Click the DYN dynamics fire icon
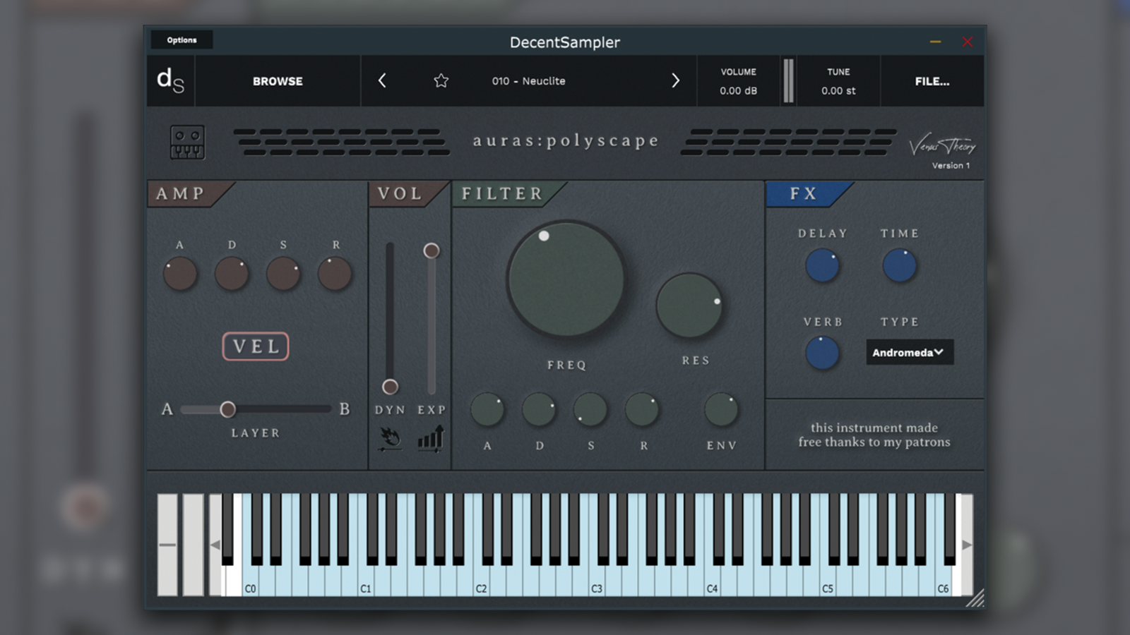The image size is (1130, 635). (x=389, y=439)
